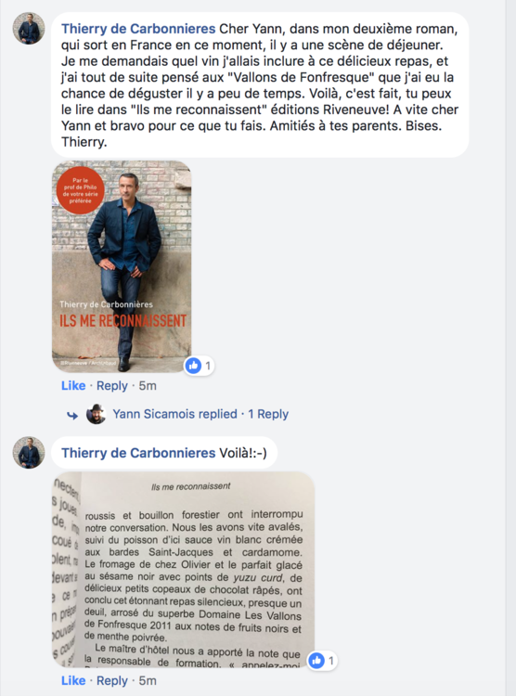Click the thumbs-up reaction icon on book page photo
This screenshot has width=516, height=696.
316,661
